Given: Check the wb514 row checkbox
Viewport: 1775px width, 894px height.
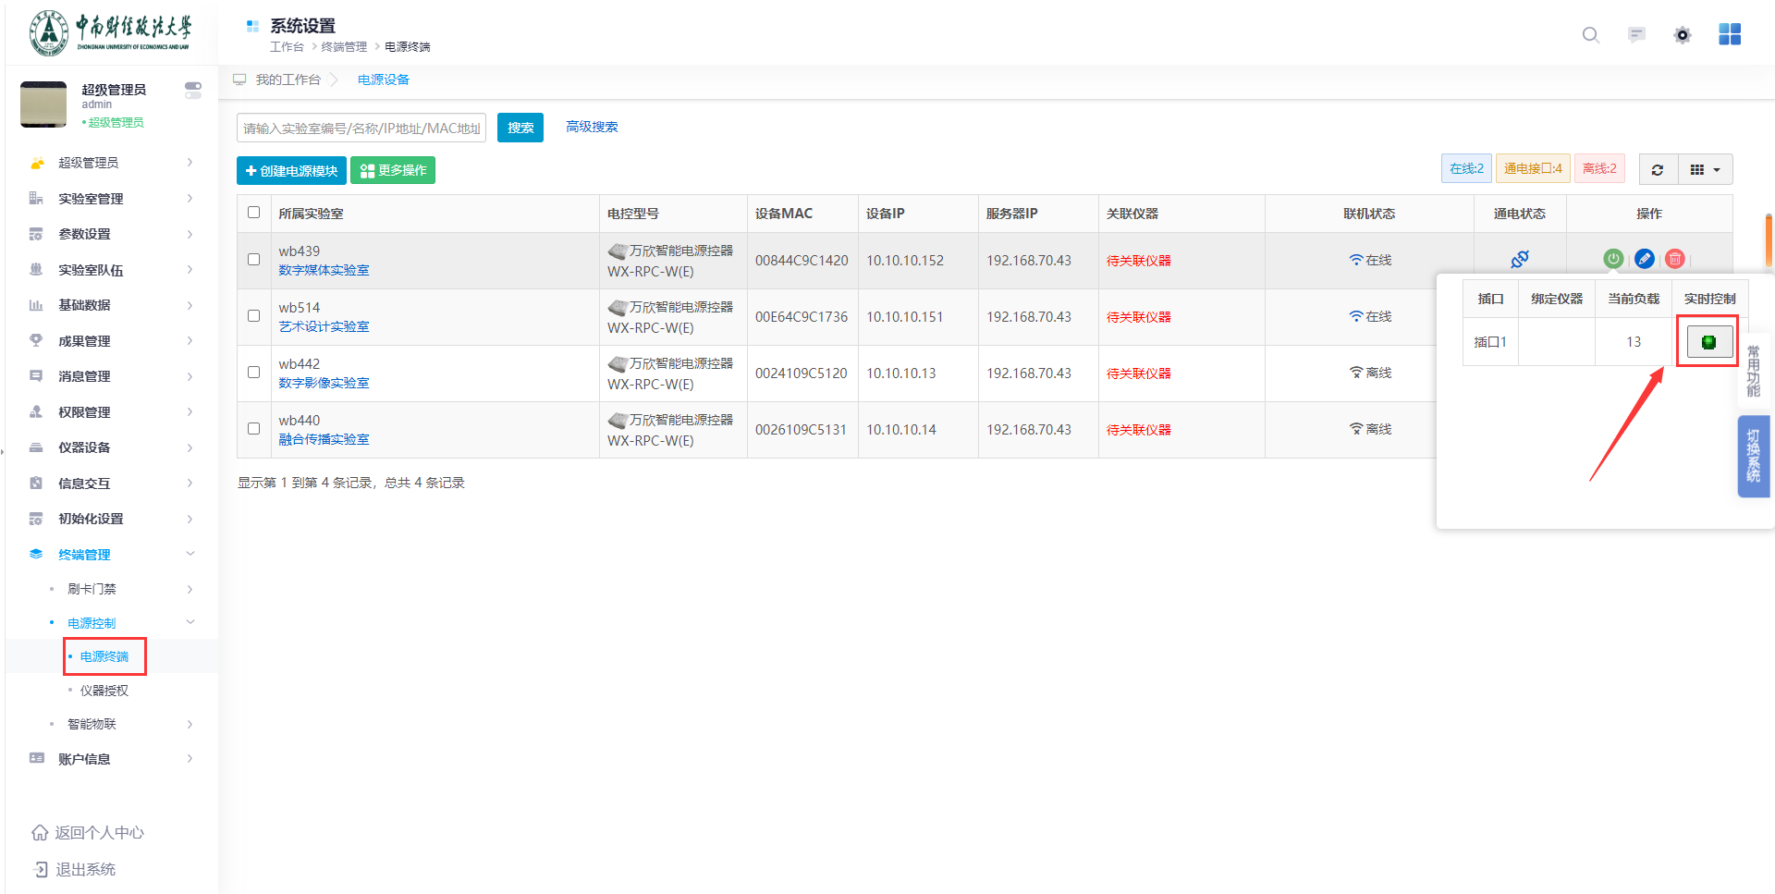Looking at the screenshot, I should [x=254, y=316].
